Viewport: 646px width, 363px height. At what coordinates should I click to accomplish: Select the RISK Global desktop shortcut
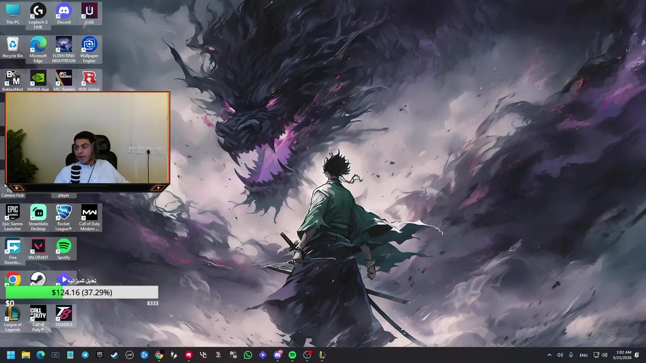[x=89, y=81]
